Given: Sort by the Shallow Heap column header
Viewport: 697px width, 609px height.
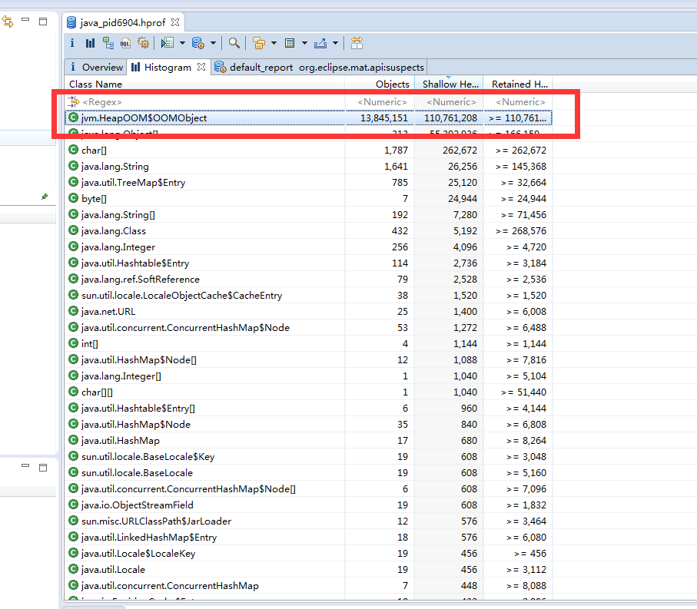Looking at the screenshot, I should [450, 84].
